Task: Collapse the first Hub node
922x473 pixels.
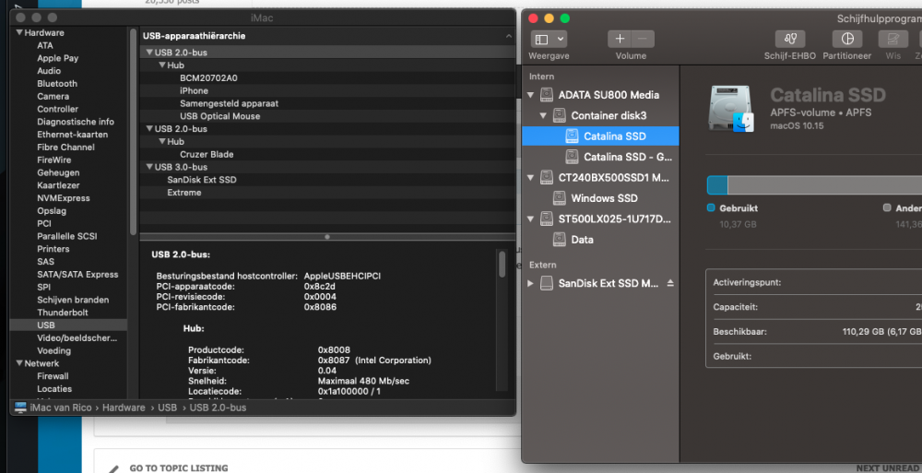Action: pyautogui.click(x=162, y=65)
